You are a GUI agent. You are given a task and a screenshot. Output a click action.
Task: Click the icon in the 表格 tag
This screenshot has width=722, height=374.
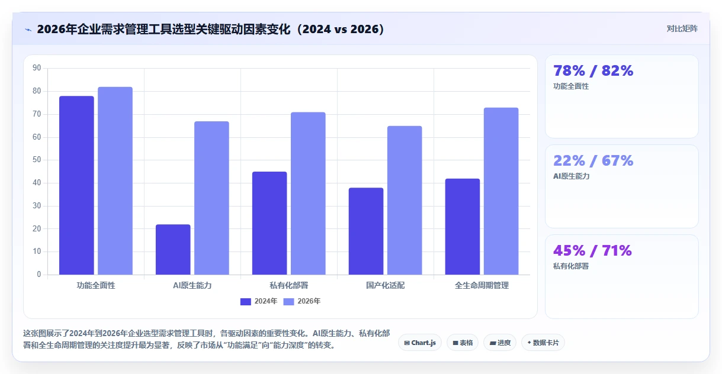(455, 343)
